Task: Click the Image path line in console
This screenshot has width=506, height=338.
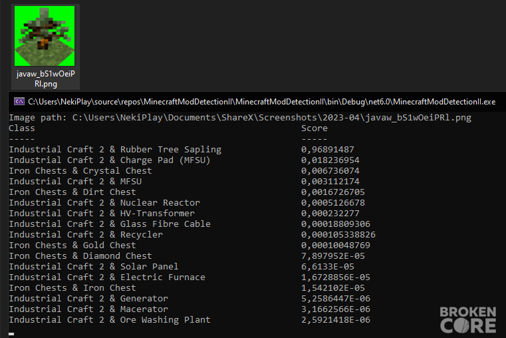Action: click(240, 118)
